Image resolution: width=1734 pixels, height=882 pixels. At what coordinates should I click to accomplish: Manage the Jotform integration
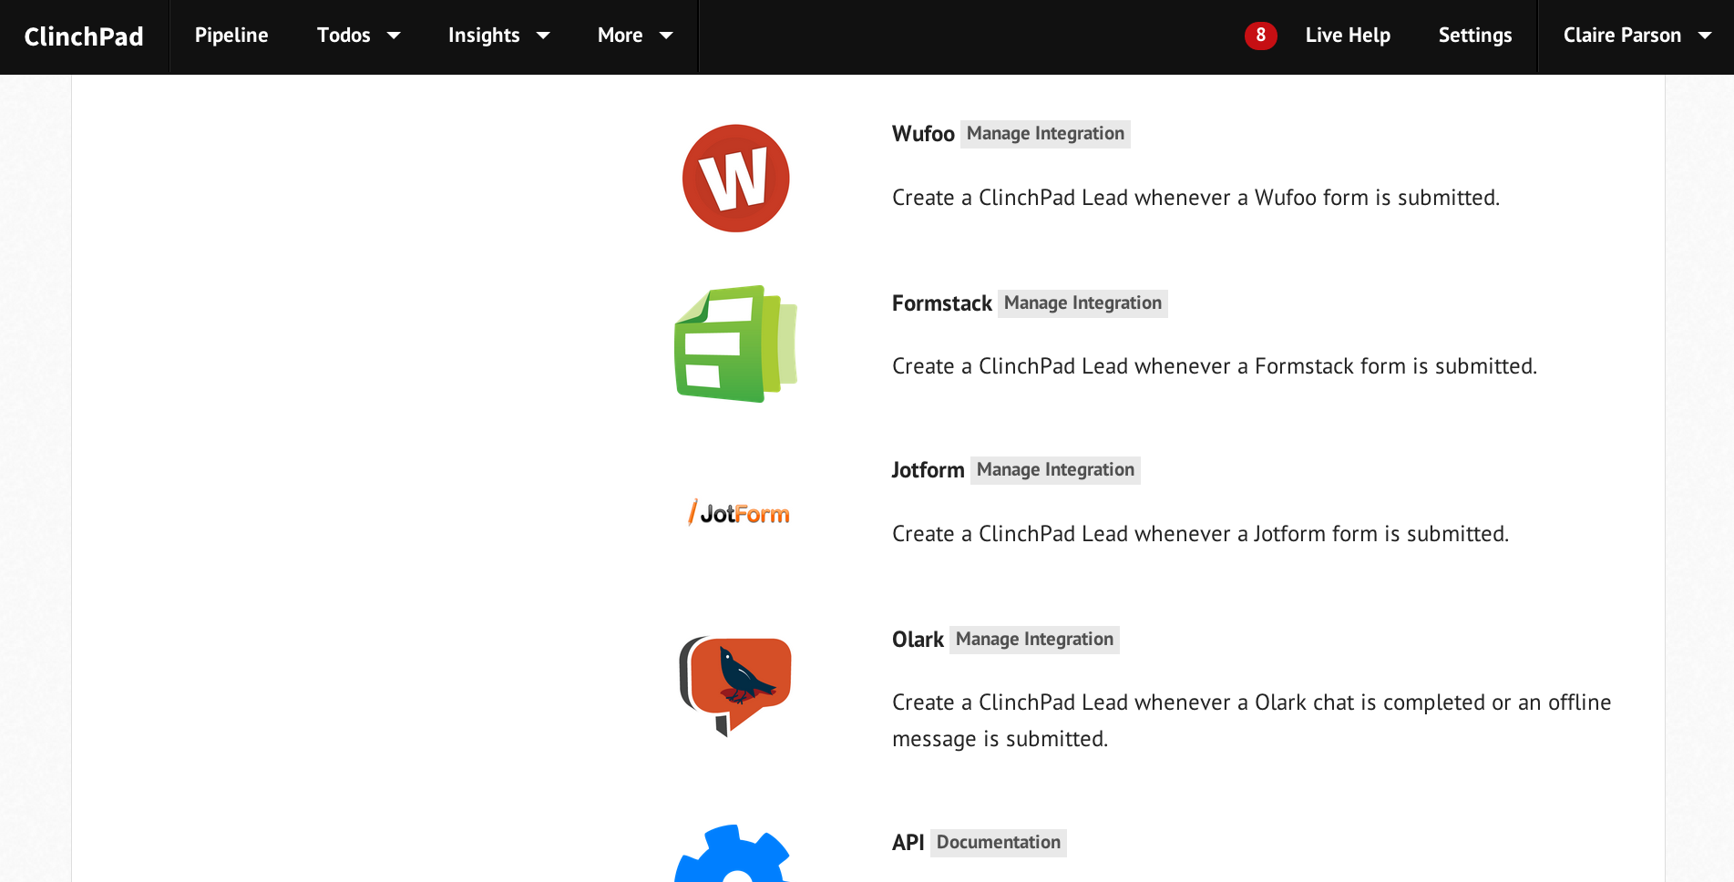point(1055,470)
